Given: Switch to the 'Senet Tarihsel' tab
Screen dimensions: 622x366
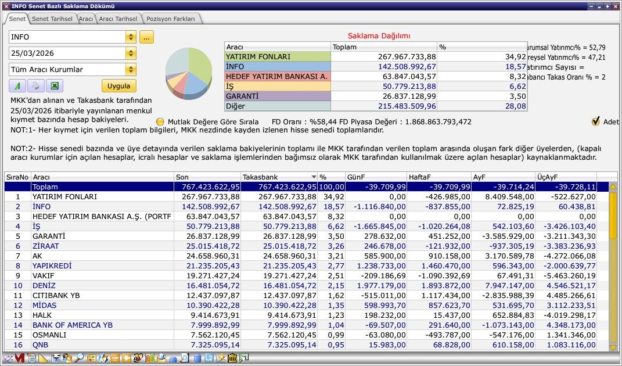Looking at the screenshot, I should tap(52, 19).
